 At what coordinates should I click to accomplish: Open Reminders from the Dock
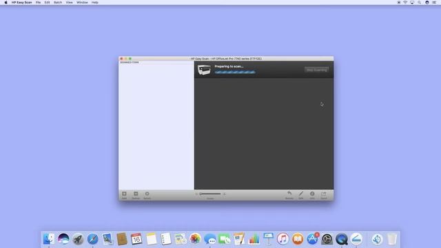point(165,239)
